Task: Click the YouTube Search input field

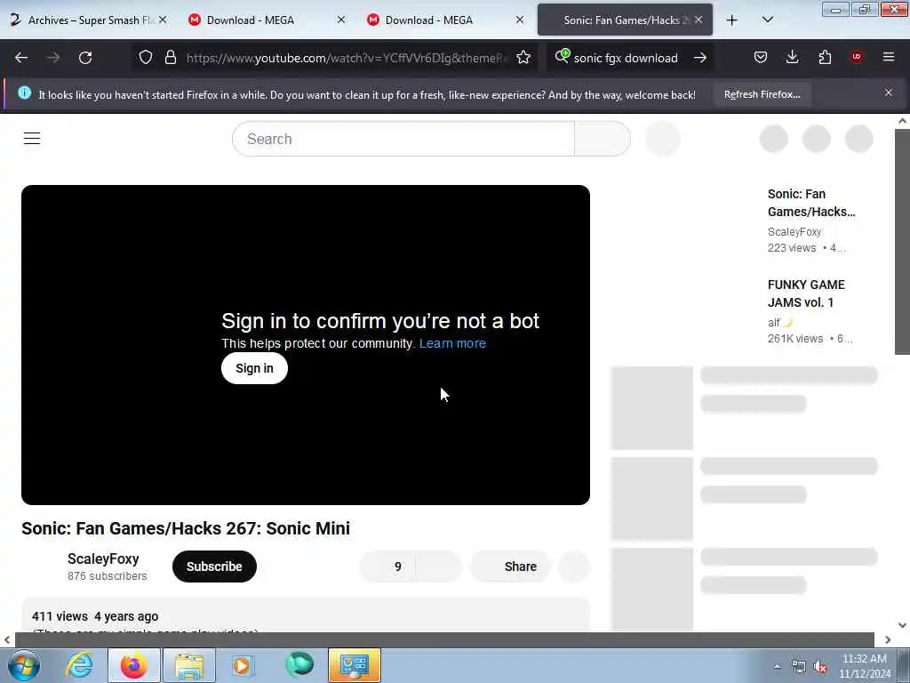Action: click(403, 139)
